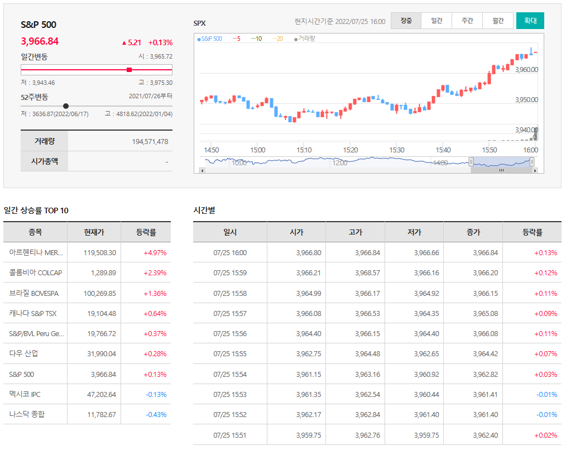Image resolution: width=566 pixels, height=450 pixels.
Task: Click the 고가 column header
Action: point(355,232)
